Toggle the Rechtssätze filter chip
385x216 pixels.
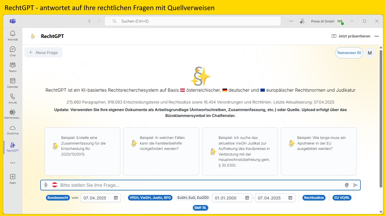pos(314,198)
